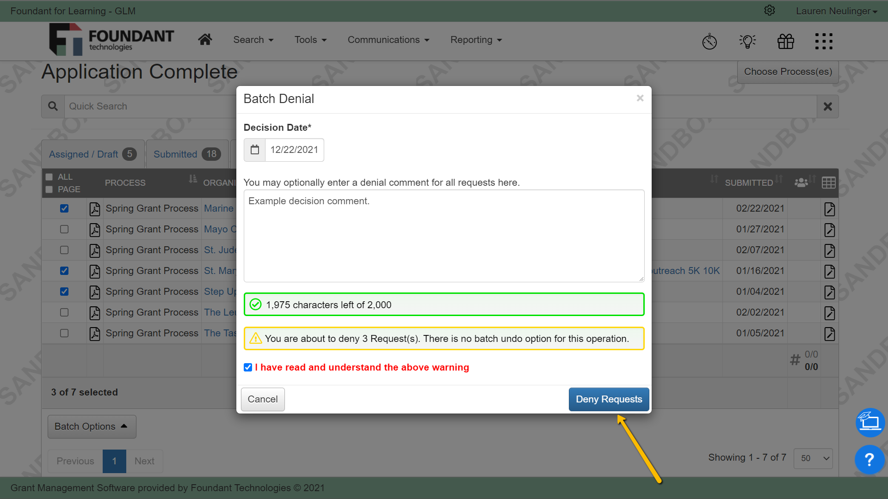Click the Deny Requests button
This screenshot has height=499, width=888.
pos(609,399)
